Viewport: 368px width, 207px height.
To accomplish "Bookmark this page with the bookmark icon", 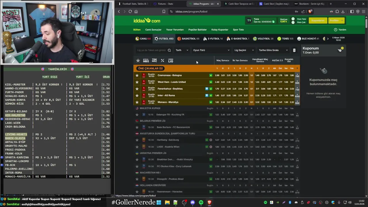I will coord(164,11).
